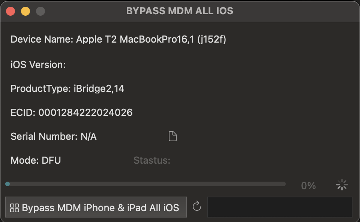
Task: Copy the serial number with the document icon
Action: click(x=172, y=136)
